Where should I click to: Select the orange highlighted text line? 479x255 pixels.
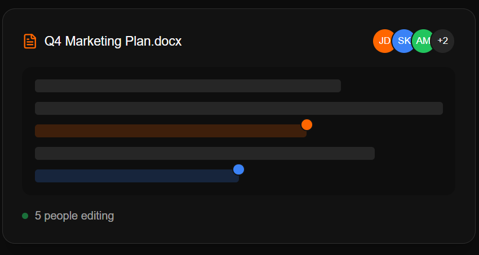tap(169, 131)
